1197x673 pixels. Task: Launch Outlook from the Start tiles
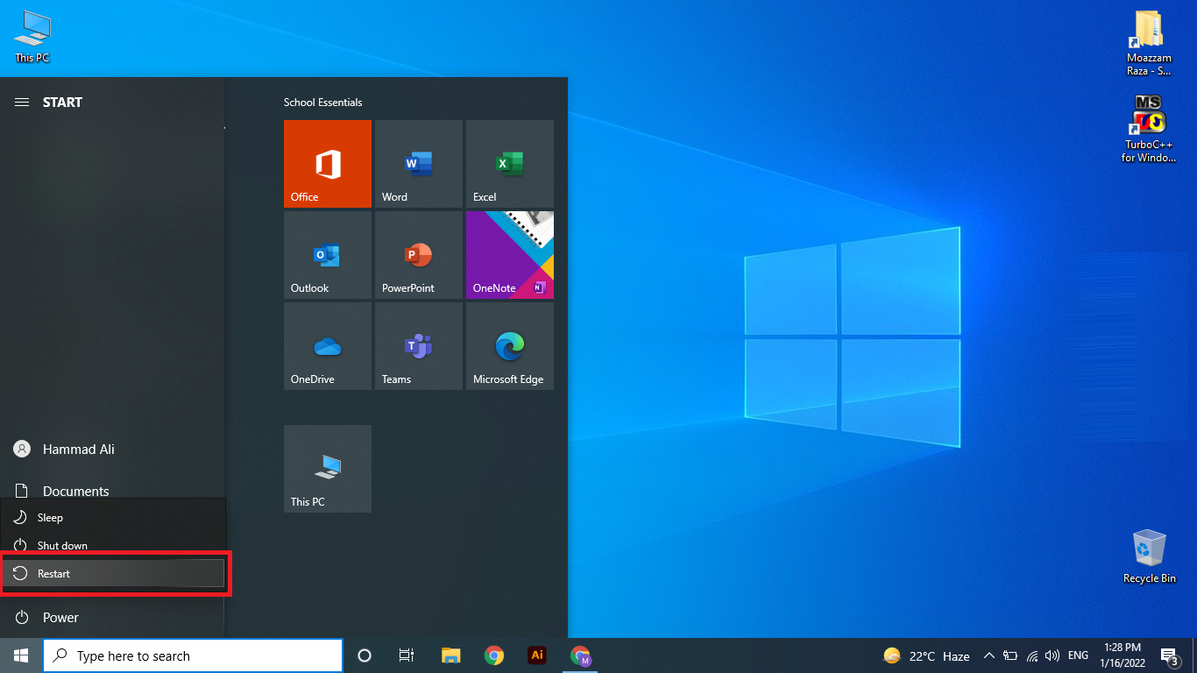tap(328, 255)
